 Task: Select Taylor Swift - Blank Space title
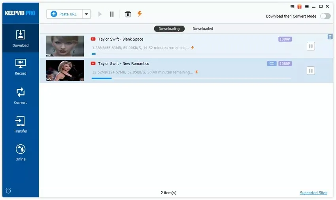(121, 39)
